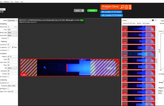Uncheck the Keep checkbox
The width and height of the screenshot is (164, 106).
pos(13,47)
